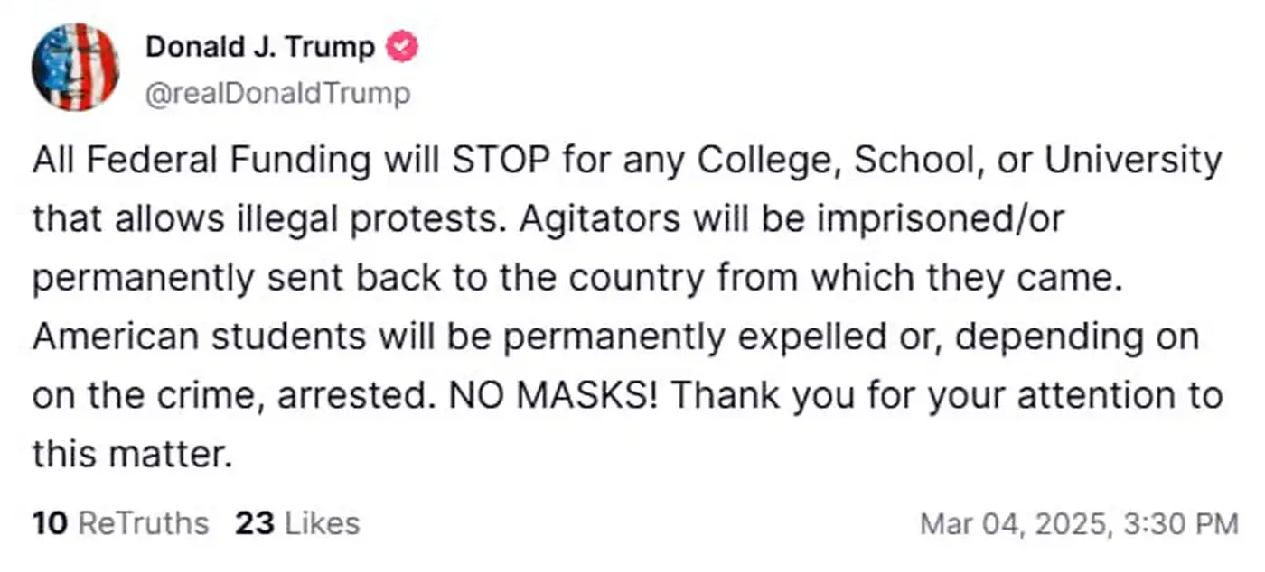Select the username under the display name
Screen dimensions: 1265x572
pos(278,92)
